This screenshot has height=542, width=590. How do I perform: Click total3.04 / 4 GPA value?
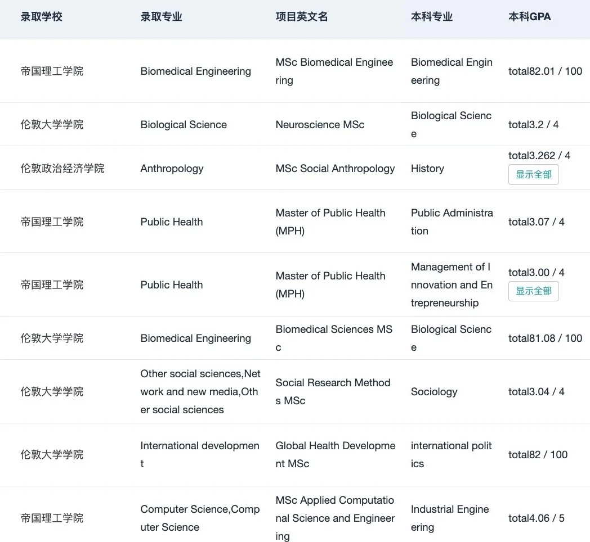click(x=536, y=392)
